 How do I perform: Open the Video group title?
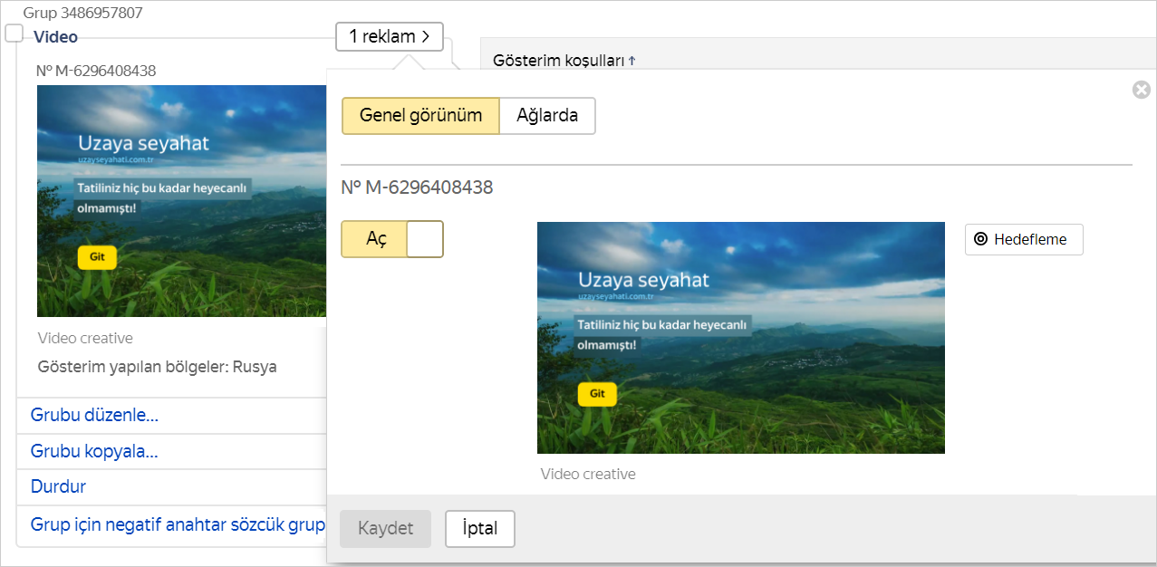pos(55,37)
